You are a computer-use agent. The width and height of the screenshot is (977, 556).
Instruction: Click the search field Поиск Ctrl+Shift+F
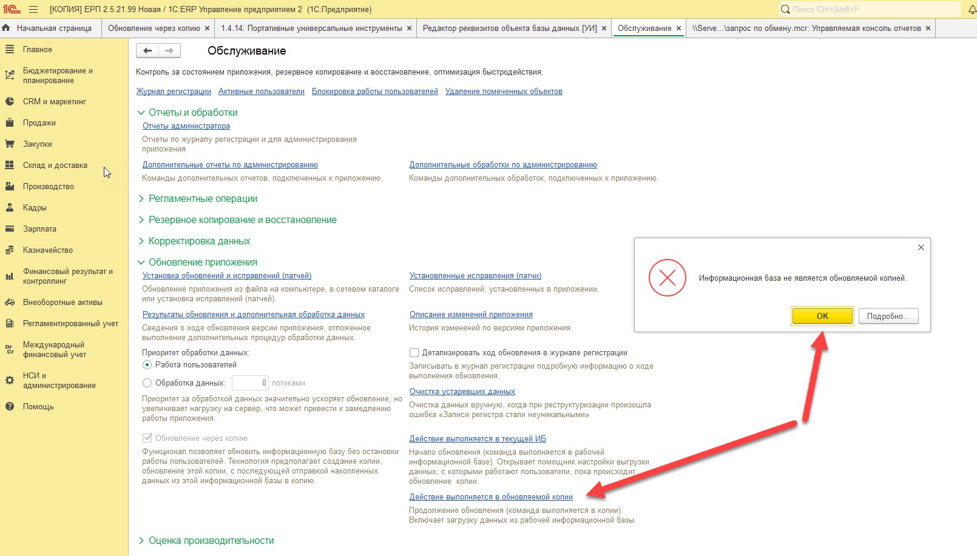click(x=870, y=9)
